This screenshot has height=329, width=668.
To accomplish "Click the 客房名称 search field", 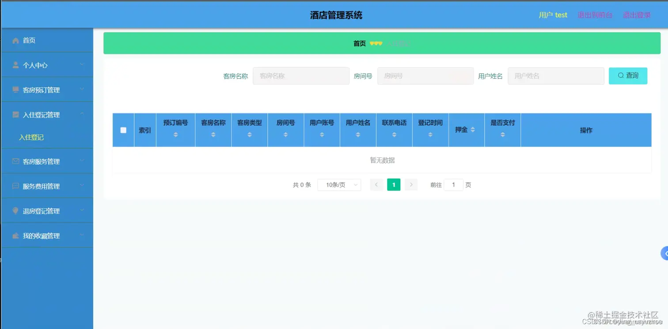I will point(301,76).
